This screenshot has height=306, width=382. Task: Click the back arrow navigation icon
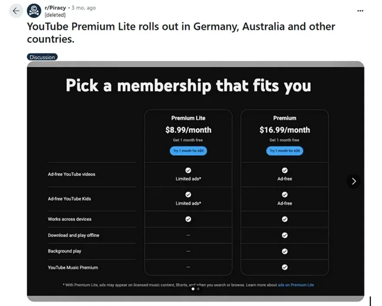pyautogui.click(x=16, y=10)
